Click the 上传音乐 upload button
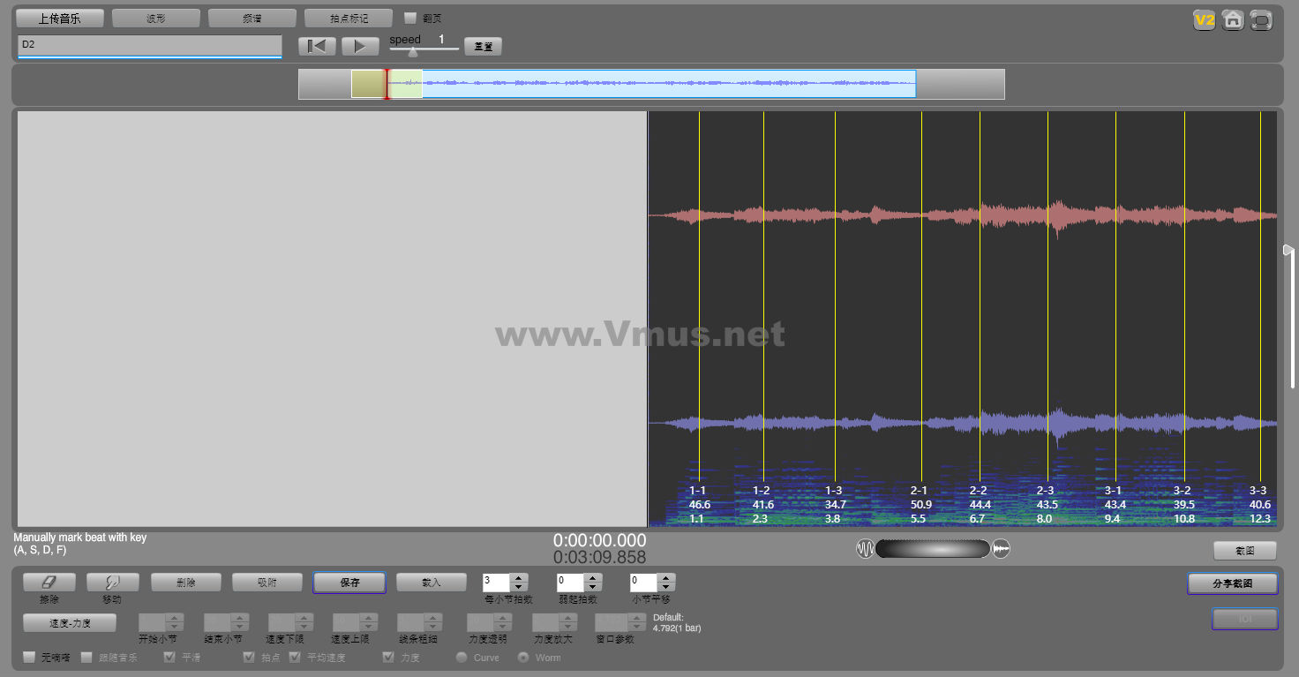Image resolution: width=1299 pixels, height=677 pixels. pyautogui.click(x=60, y=19)
